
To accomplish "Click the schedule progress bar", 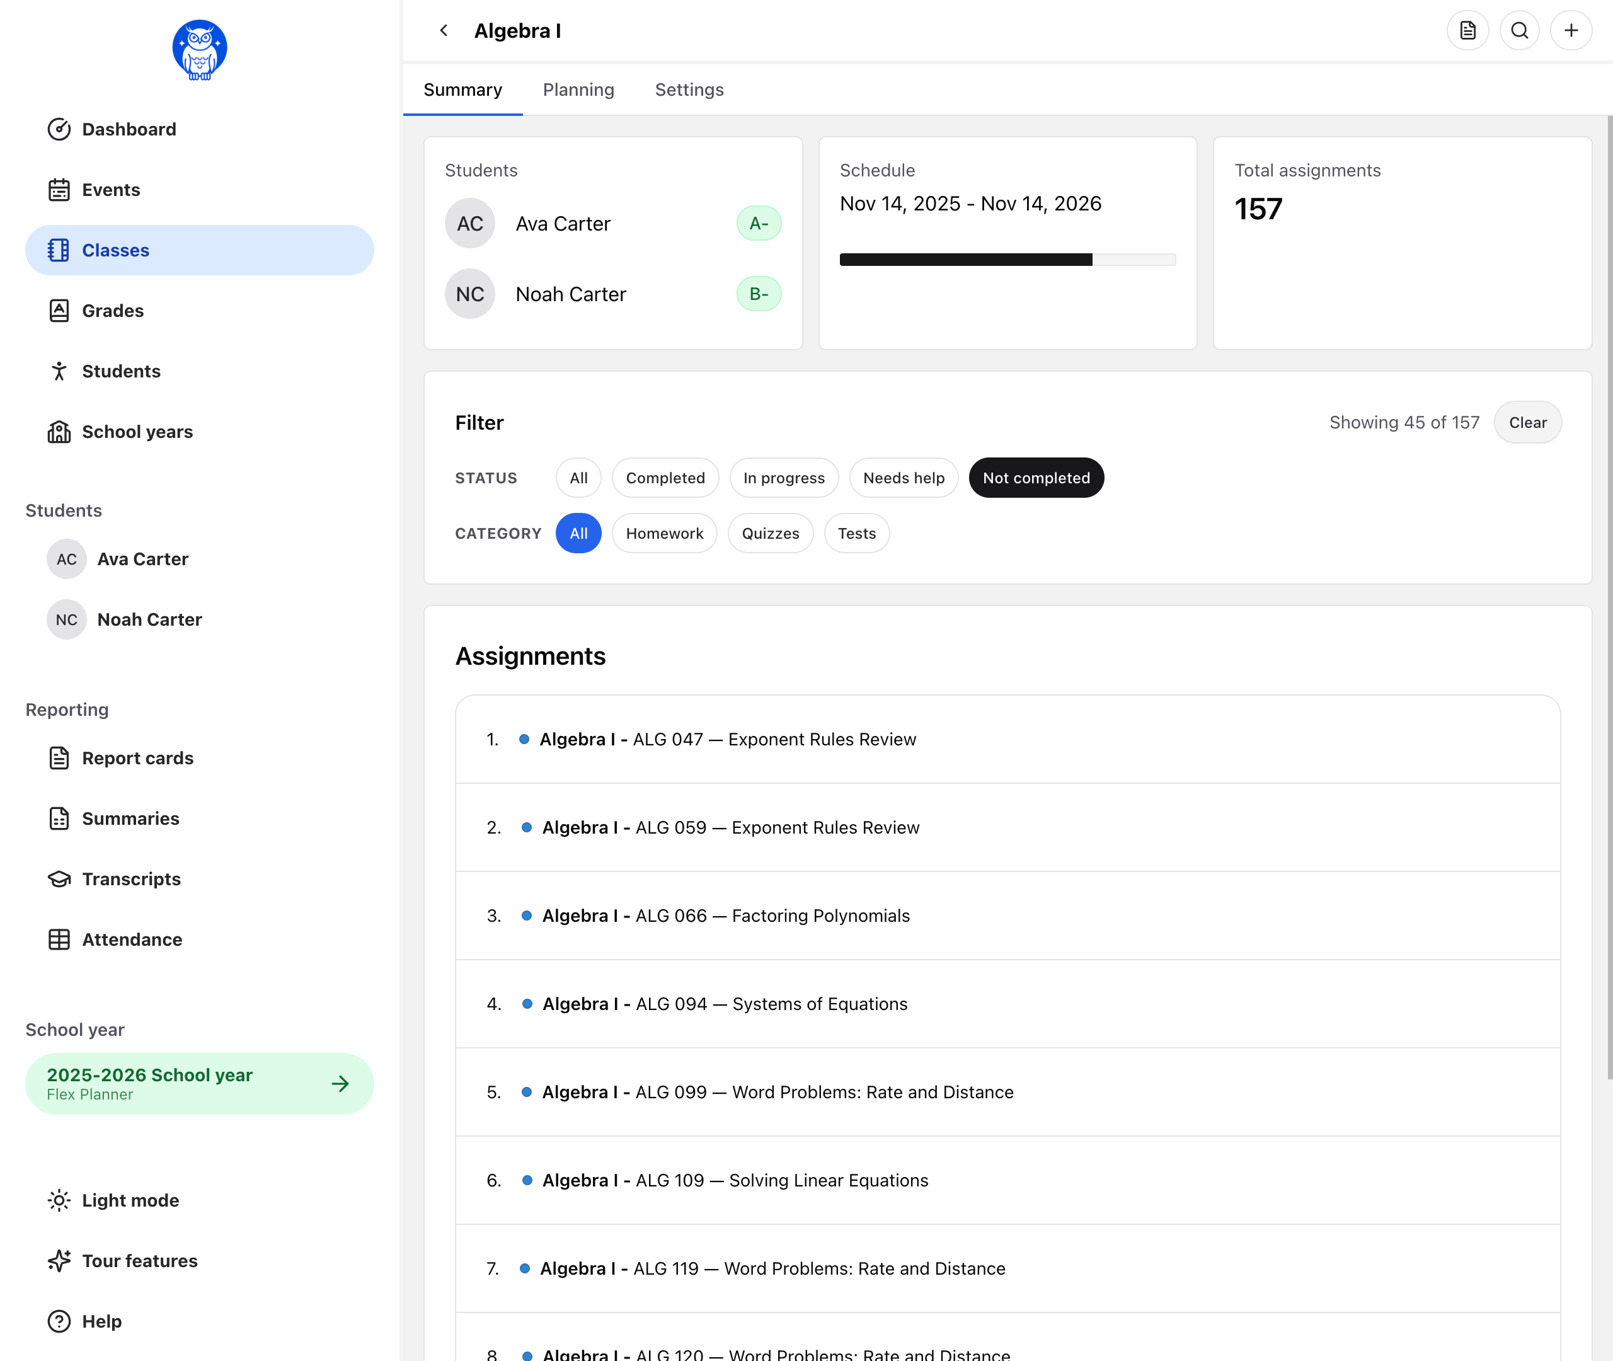I will tap(1007, 260).
